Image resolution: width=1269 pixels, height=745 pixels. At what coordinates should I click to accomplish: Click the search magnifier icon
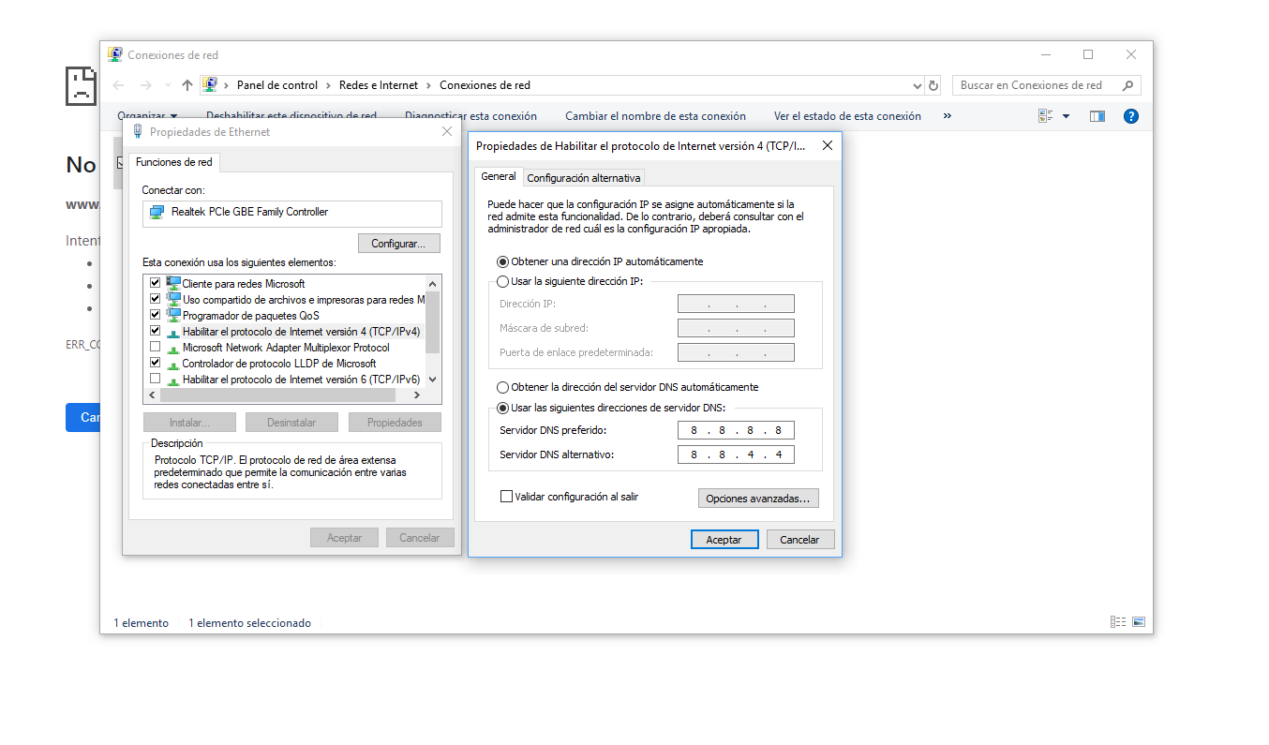(x=1129, y=85)
